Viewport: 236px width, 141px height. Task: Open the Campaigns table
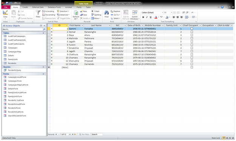click(x=12, y=48)
